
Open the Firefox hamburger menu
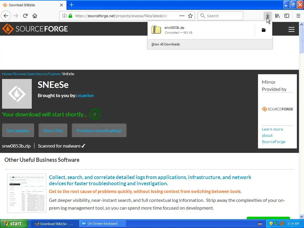click(x=298, y=16)
